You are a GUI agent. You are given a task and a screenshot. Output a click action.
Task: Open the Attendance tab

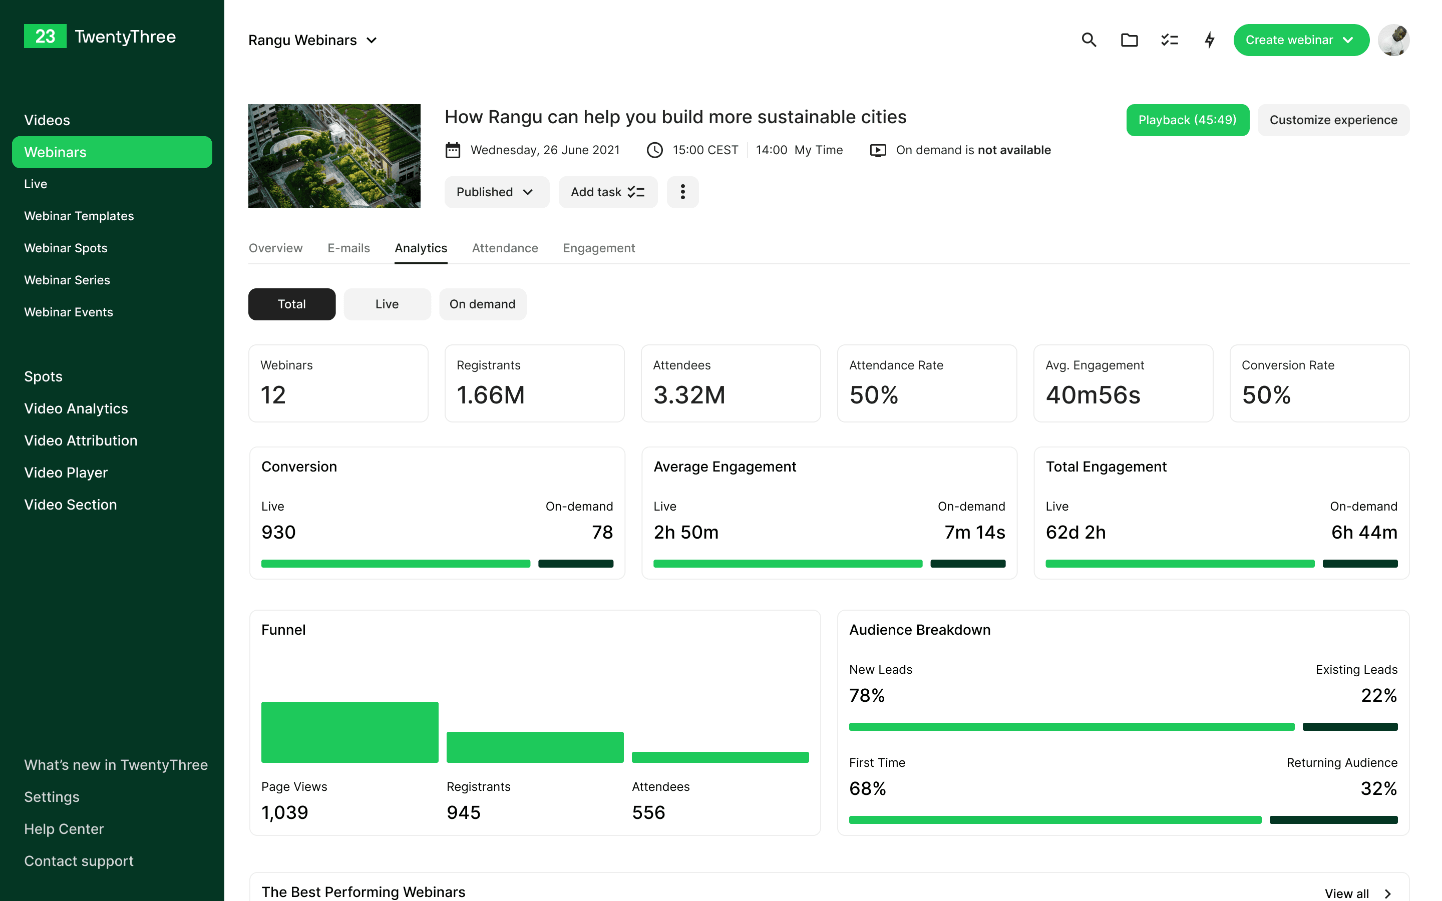coord(505,248)
